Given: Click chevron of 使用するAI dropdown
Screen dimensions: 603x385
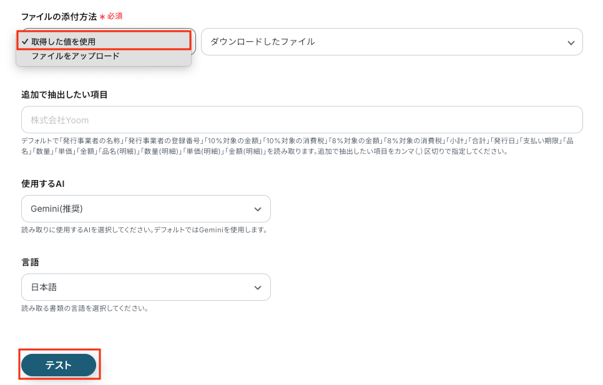Looking at the screenshot, I should click(258, 209).
